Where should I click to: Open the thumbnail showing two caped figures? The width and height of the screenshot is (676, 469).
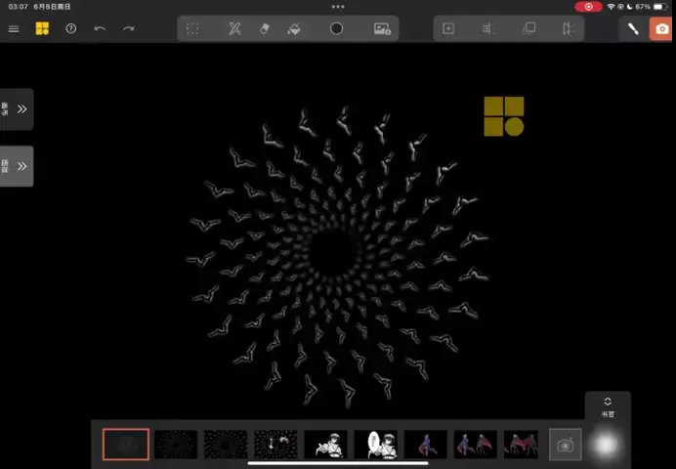pos(476,444)
